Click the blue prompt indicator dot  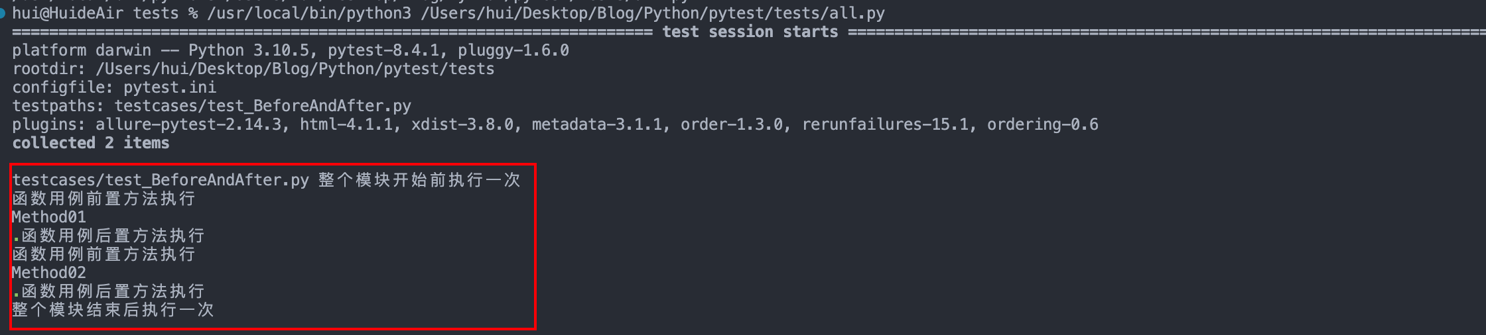(2, 13)
